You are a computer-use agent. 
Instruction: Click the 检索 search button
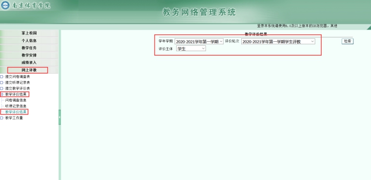tap(347, 41)
